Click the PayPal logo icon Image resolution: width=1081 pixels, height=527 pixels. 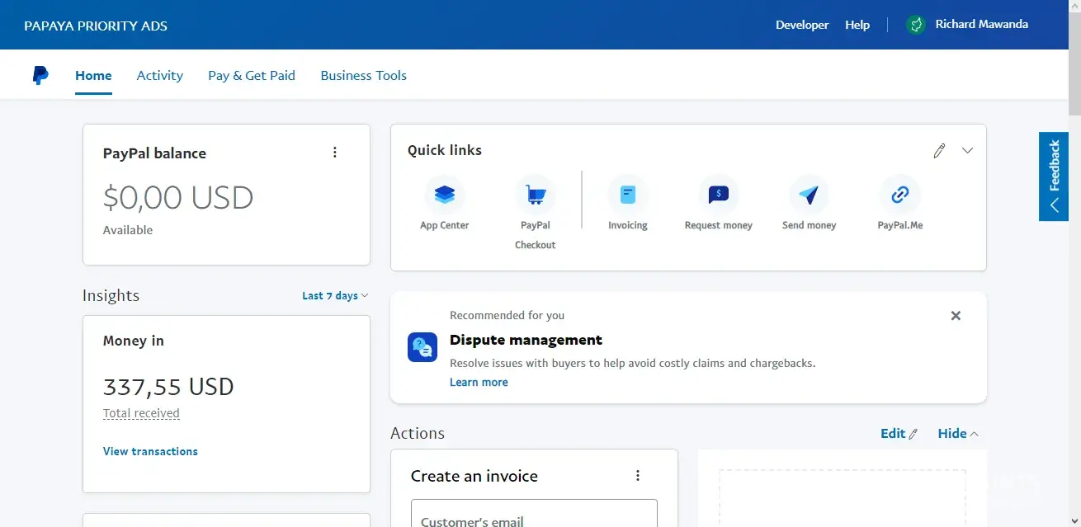[40, 75]
